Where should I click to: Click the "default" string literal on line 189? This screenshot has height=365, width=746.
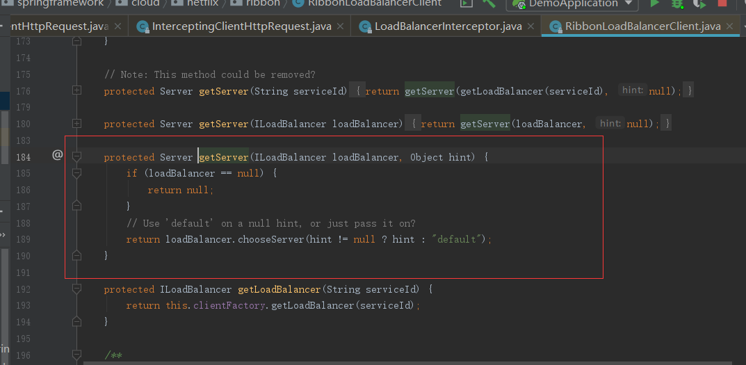point(457,239)
